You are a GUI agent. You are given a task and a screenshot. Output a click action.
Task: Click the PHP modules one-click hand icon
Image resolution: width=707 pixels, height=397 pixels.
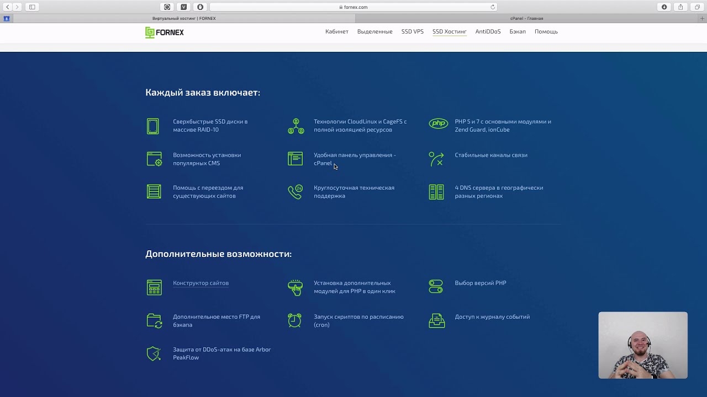(296, 287)
